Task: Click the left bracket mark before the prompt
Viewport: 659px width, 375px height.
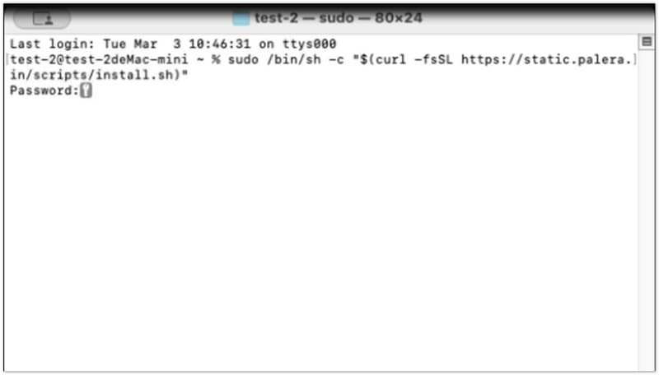Action: [x=7, y=59]
